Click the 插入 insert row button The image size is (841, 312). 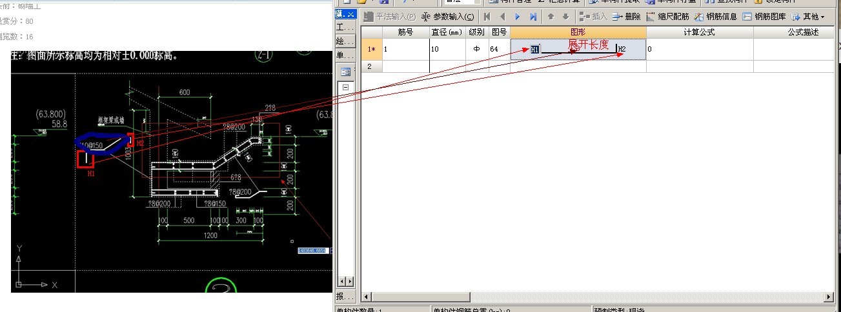point(594,17)
